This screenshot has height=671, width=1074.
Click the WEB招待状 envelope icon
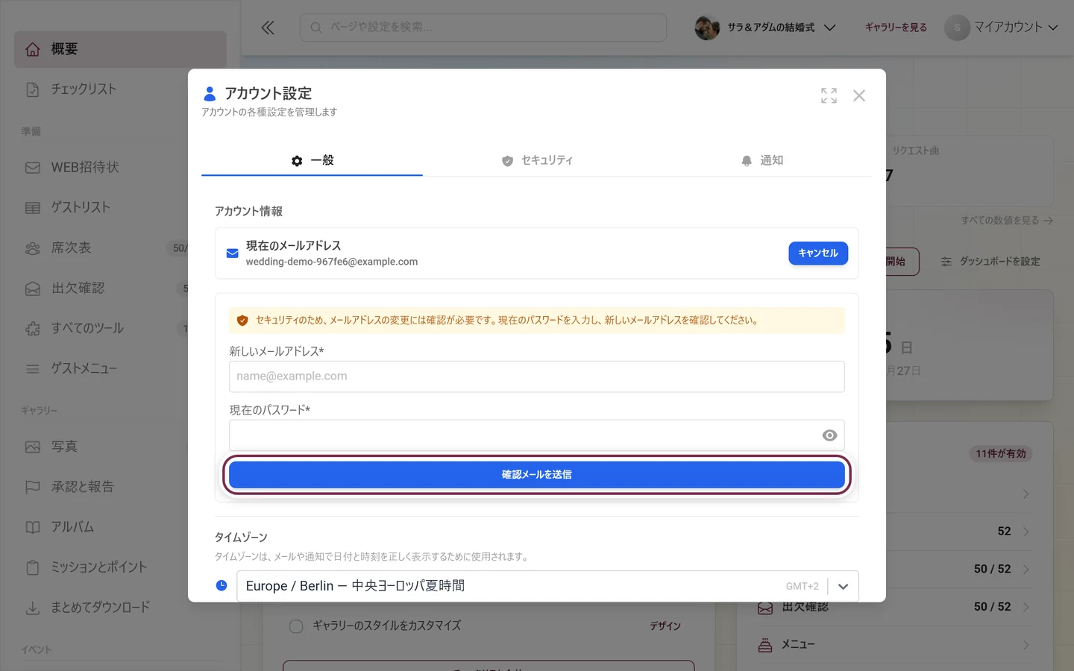point(33,168)
